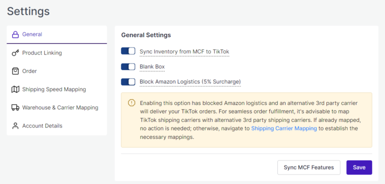Follow the Shipping Carrier Mapping link
The width and height of the screenshot is (385, 184).
click(284, 128)
